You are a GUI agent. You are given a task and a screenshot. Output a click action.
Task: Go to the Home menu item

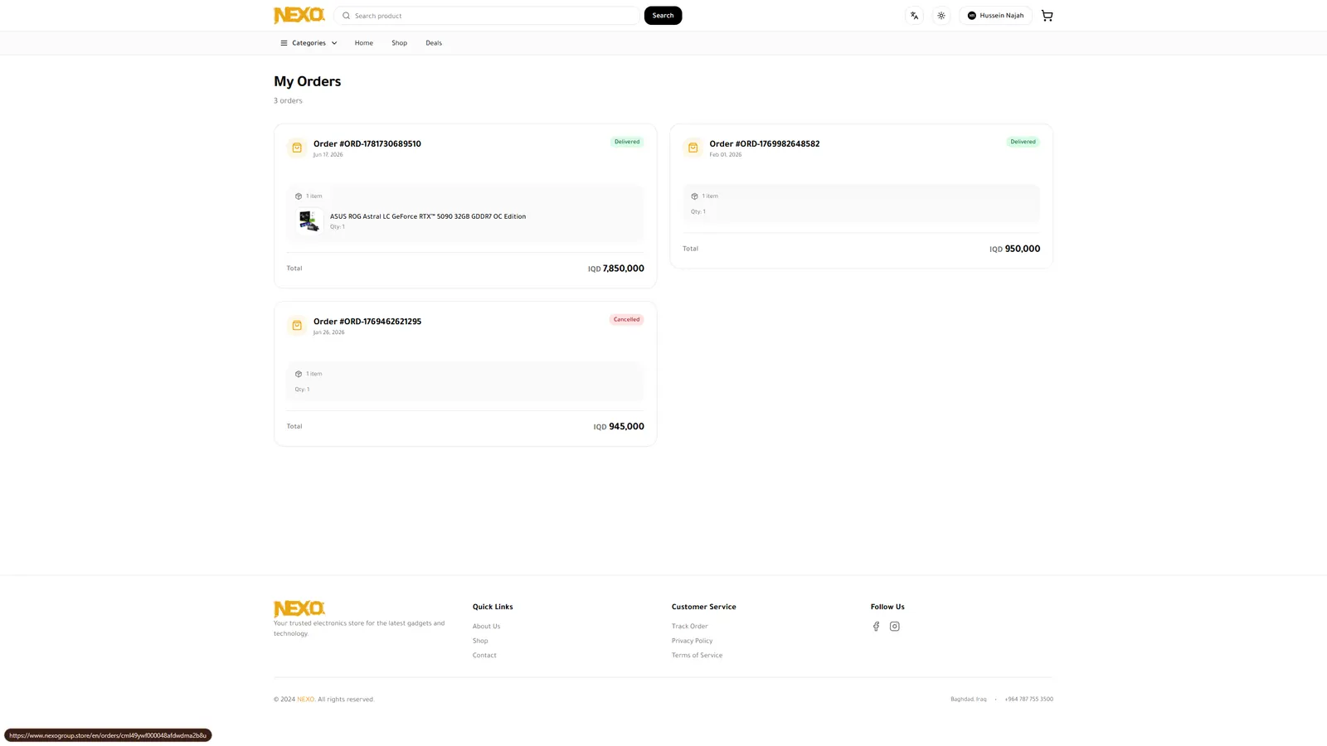pyautogui.click(x=364, y=43)
